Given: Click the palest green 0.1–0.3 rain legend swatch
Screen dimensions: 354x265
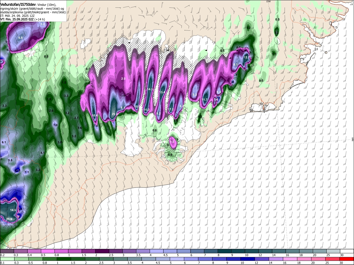Looking at the screenshot, I should pos(7,259).
